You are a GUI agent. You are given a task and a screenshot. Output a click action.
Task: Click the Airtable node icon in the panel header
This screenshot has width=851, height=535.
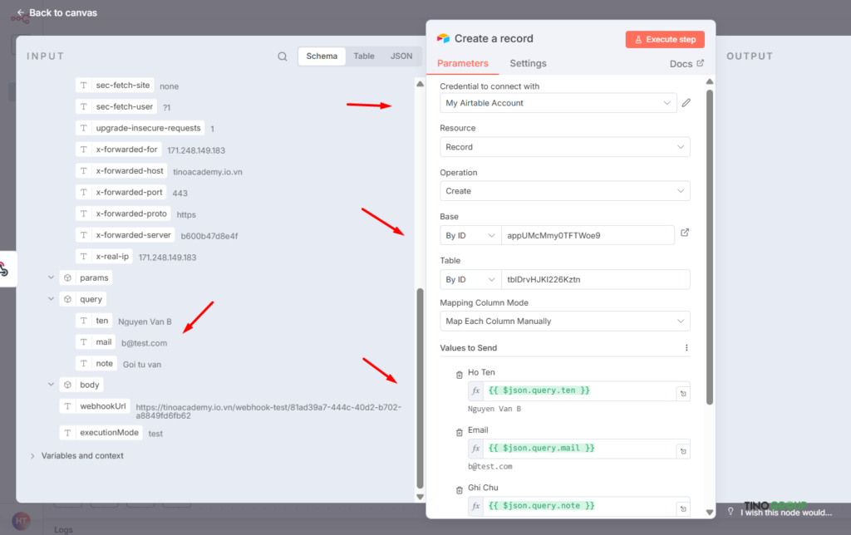[x=443, y=37]
